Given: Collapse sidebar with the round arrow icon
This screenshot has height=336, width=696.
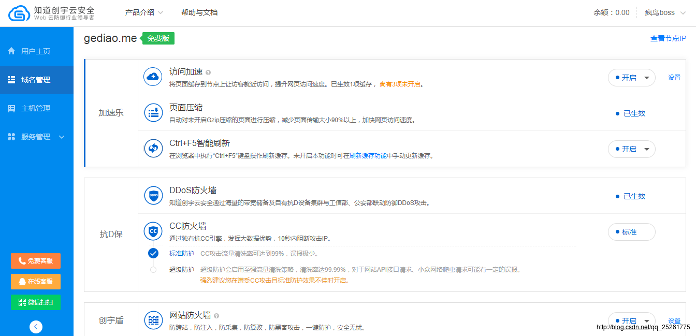Looking at the screenshot, I should pyautogui.click(x=36, y=327).
